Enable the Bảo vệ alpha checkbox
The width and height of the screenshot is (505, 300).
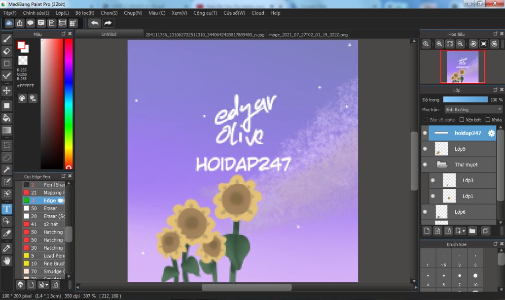[426, 120]
